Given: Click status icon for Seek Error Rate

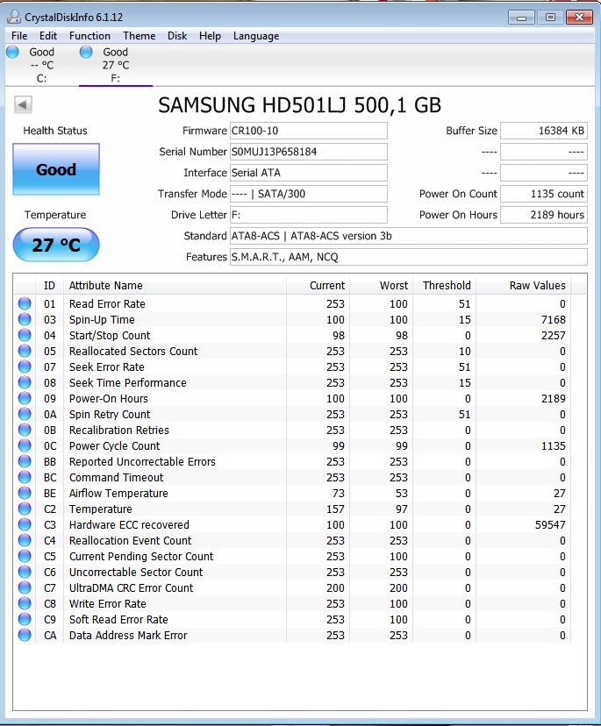Looking at the screenshot, I should click(25, 367).
